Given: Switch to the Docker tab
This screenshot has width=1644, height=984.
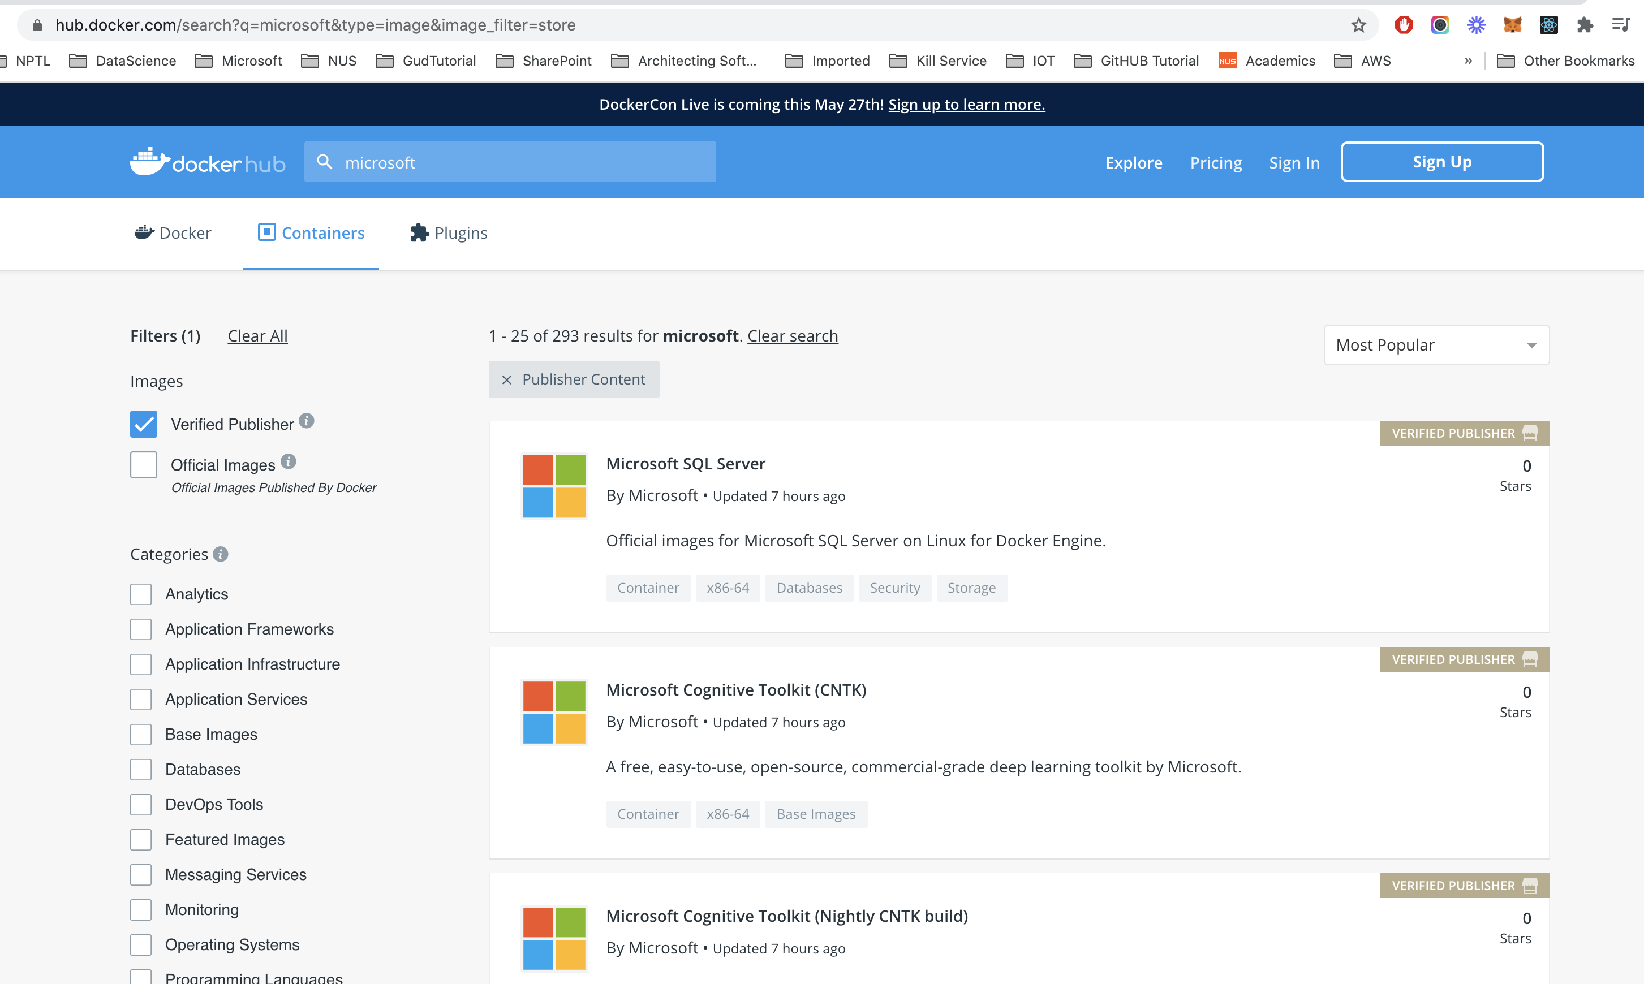Looking at the screenshot, I should click(x=172, y=232).
